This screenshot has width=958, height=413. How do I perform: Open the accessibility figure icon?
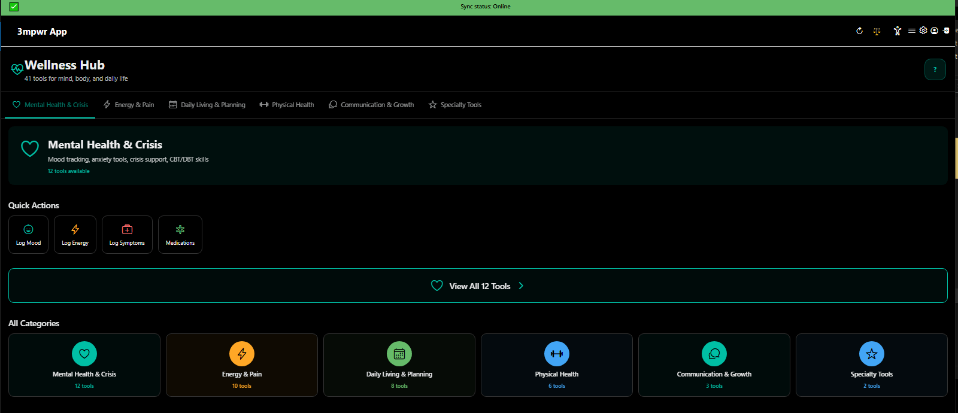point(897,31)
